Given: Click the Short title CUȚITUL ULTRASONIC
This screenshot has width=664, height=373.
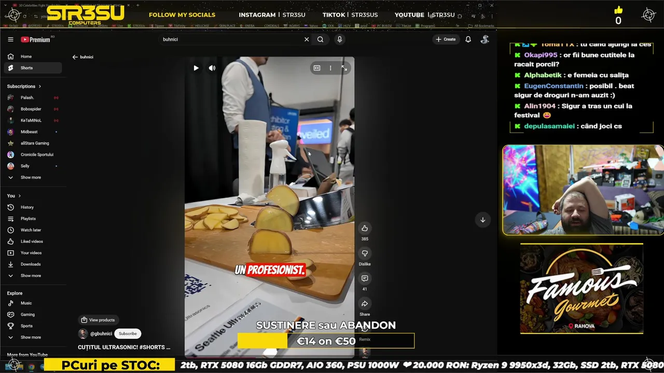Looking at the screenshot, I should click(124, 347).
